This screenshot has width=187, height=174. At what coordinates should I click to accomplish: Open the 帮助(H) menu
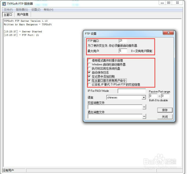pos(49,10)
